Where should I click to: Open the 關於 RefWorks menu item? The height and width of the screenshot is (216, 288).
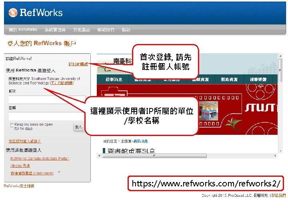click(x=23, y=30)
